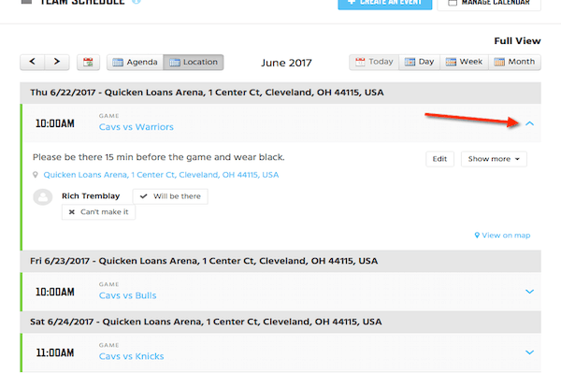This screenshot has height=374, width=561.
Task: Click the Thu 6/22/2017 location header
Action: (280, 93)
